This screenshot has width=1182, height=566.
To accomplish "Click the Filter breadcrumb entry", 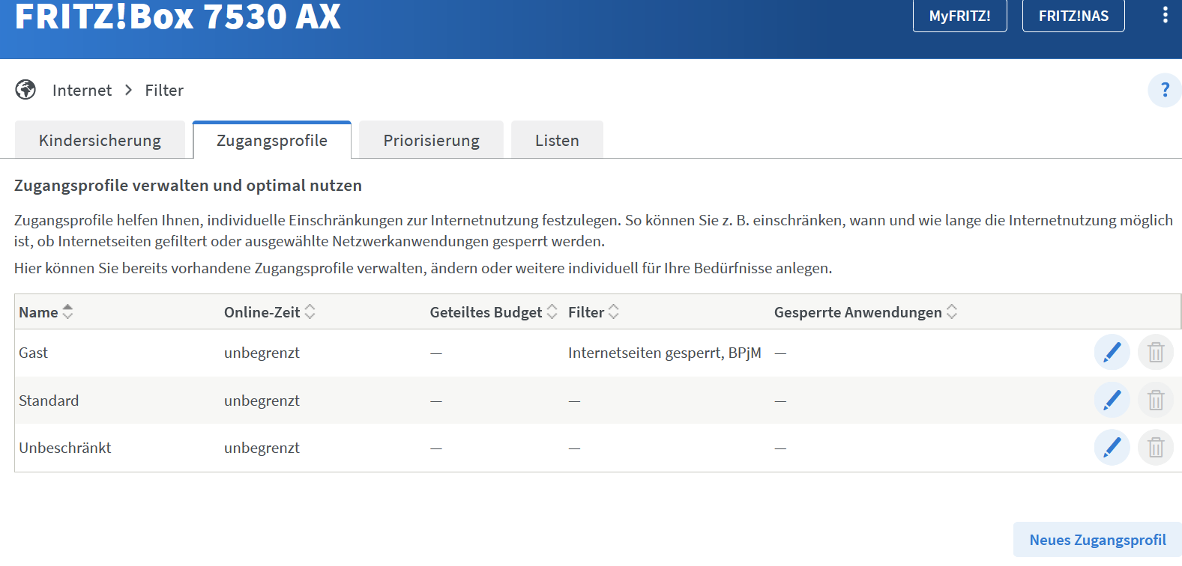I will pyautogui.click(x=164, y=91).
